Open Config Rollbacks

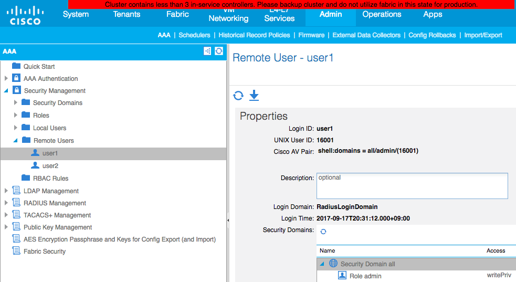[x=432, y=35]
